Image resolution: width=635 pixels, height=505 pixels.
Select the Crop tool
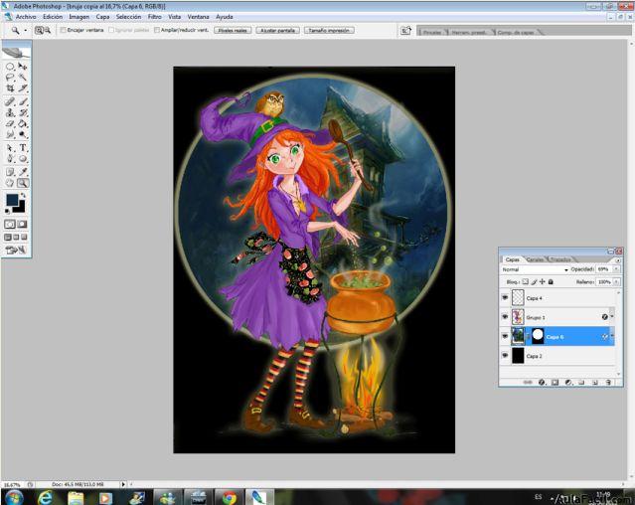(10, 87)
